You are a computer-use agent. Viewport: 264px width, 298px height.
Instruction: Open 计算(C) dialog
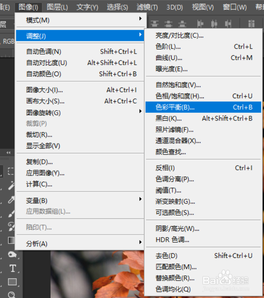80,184
